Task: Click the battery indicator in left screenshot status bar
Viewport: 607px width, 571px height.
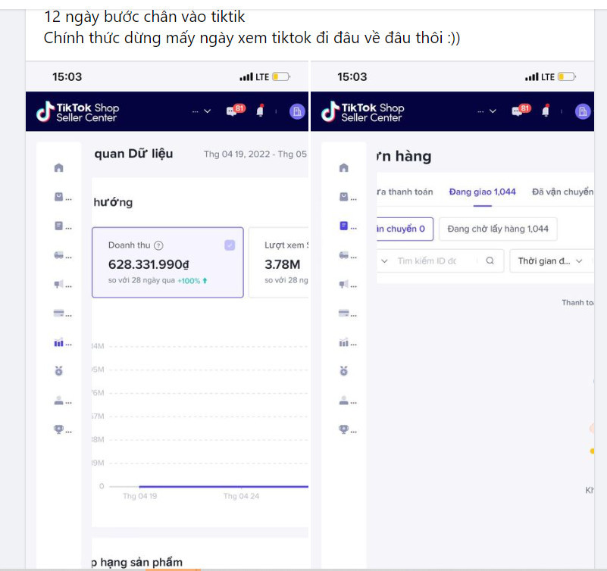Action: pyautogui.click(x=281, y=76)
